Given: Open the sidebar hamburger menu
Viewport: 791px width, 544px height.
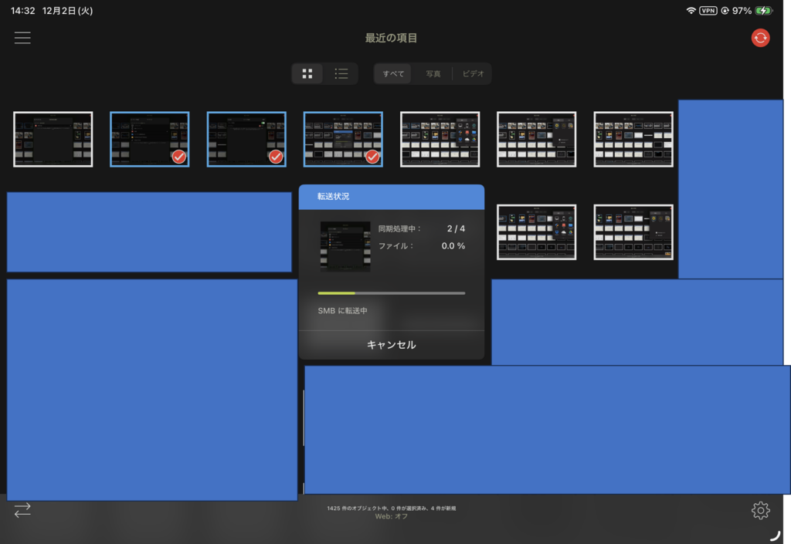Looking at the screenshot, I should (x=22, y=37).
